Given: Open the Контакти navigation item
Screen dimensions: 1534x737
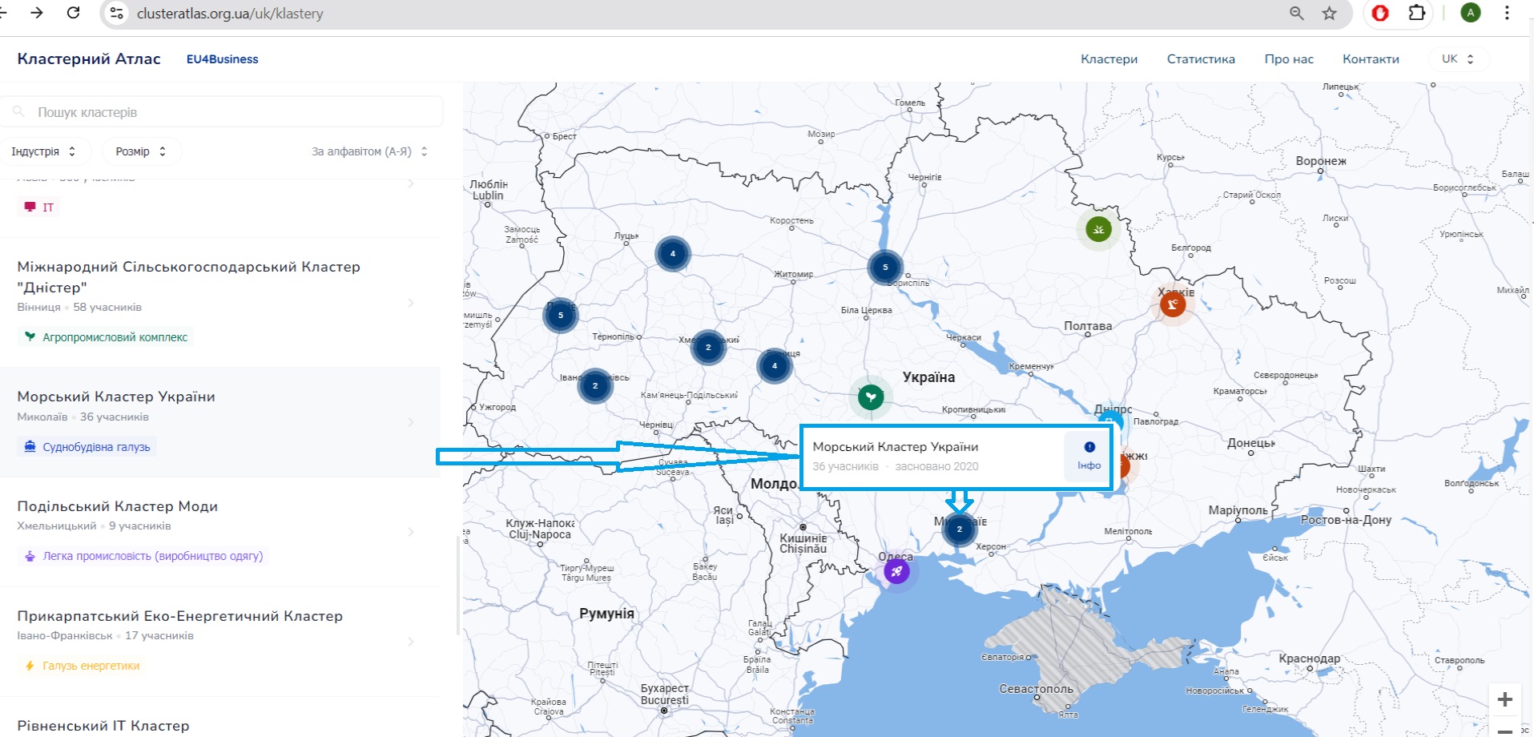Looking at the screenshot, I should (1371, 58).
